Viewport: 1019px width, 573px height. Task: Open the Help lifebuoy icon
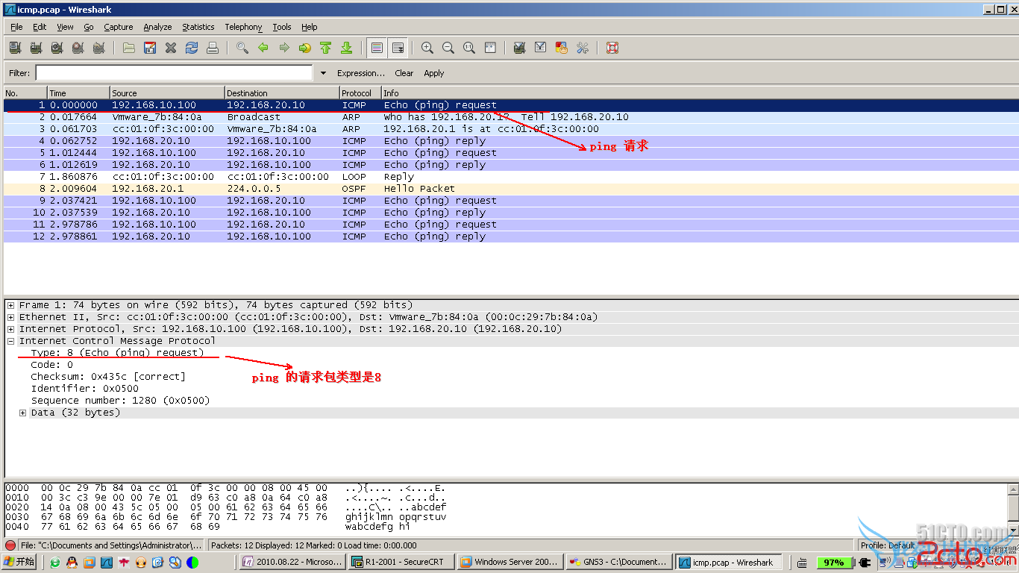tap(612, 48)
